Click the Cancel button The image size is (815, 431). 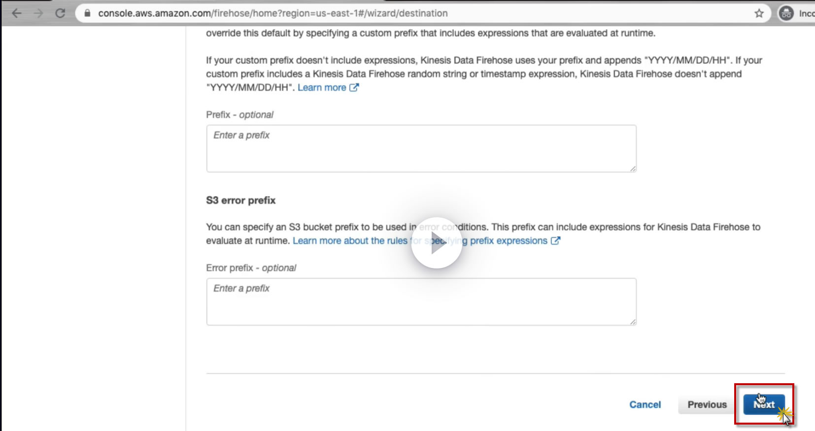click(645, 404)
